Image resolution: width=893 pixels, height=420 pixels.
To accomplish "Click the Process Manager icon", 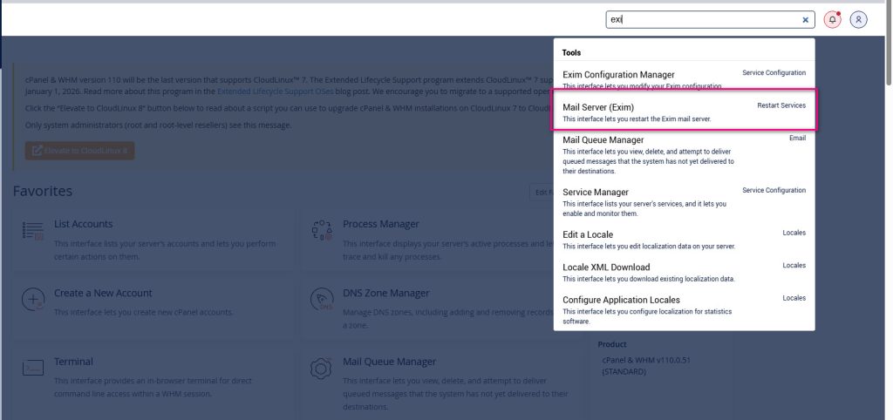I will point(321,231).
